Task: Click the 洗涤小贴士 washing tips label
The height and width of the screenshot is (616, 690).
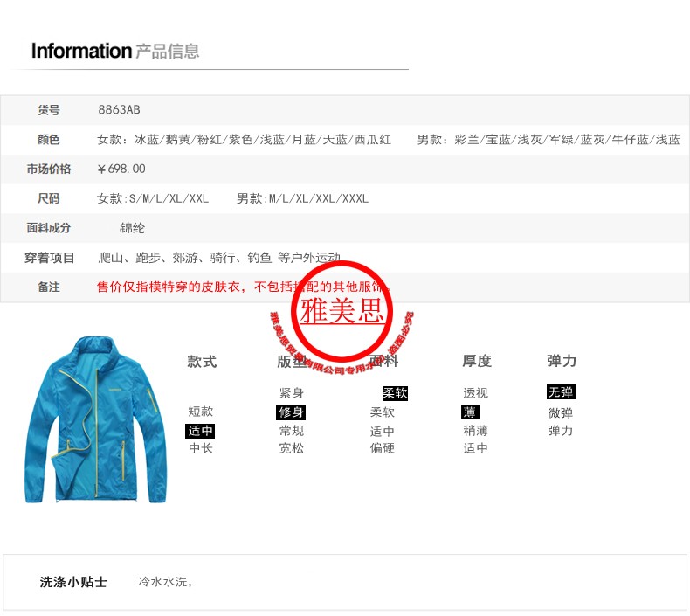Action: [73, 582]
